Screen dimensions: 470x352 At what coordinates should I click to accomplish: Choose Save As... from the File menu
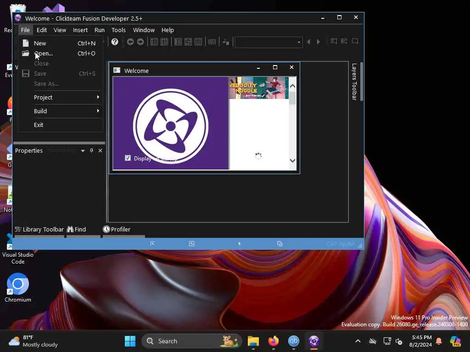tap(61, 84)
